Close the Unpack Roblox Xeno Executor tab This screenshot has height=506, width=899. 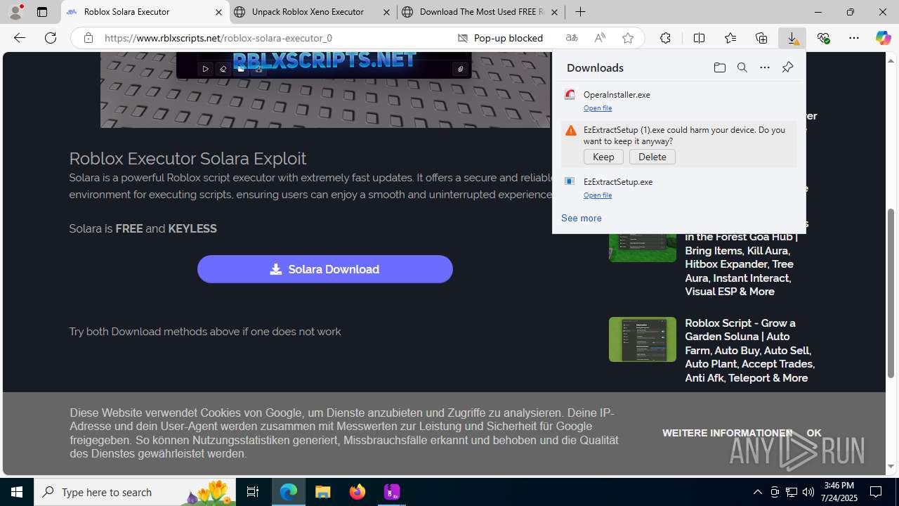[386, 12]
